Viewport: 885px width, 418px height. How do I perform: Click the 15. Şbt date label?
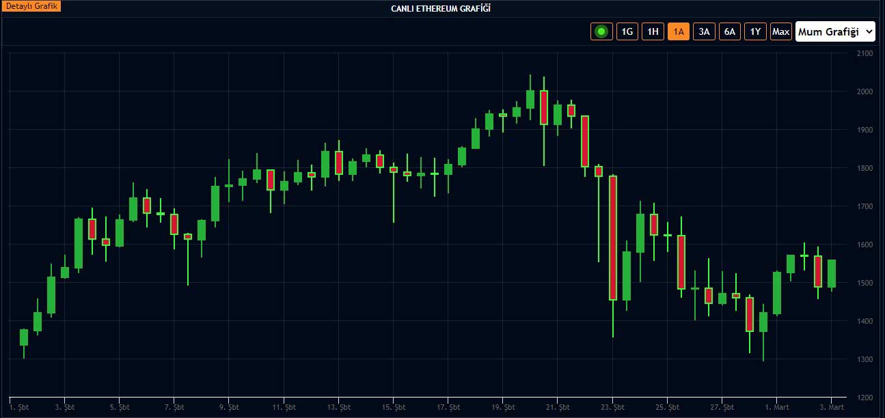[x=393, y=407]
